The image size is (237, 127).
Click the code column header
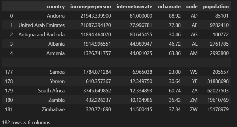(192, 7)
